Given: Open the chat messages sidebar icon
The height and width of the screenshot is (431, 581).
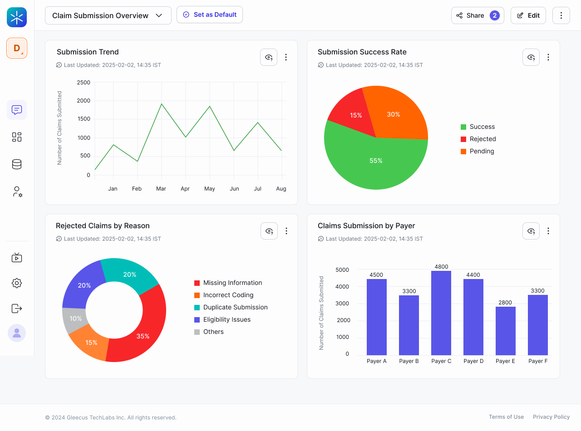Looking at the screenshot, I should (17, 110).
